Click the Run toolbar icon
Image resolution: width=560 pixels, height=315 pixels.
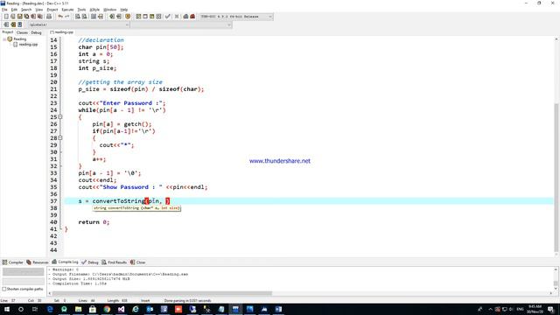pos(145,17)
